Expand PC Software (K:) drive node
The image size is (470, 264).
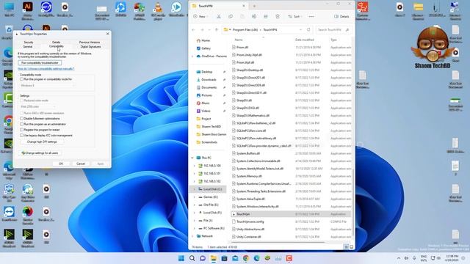point(194,228)
